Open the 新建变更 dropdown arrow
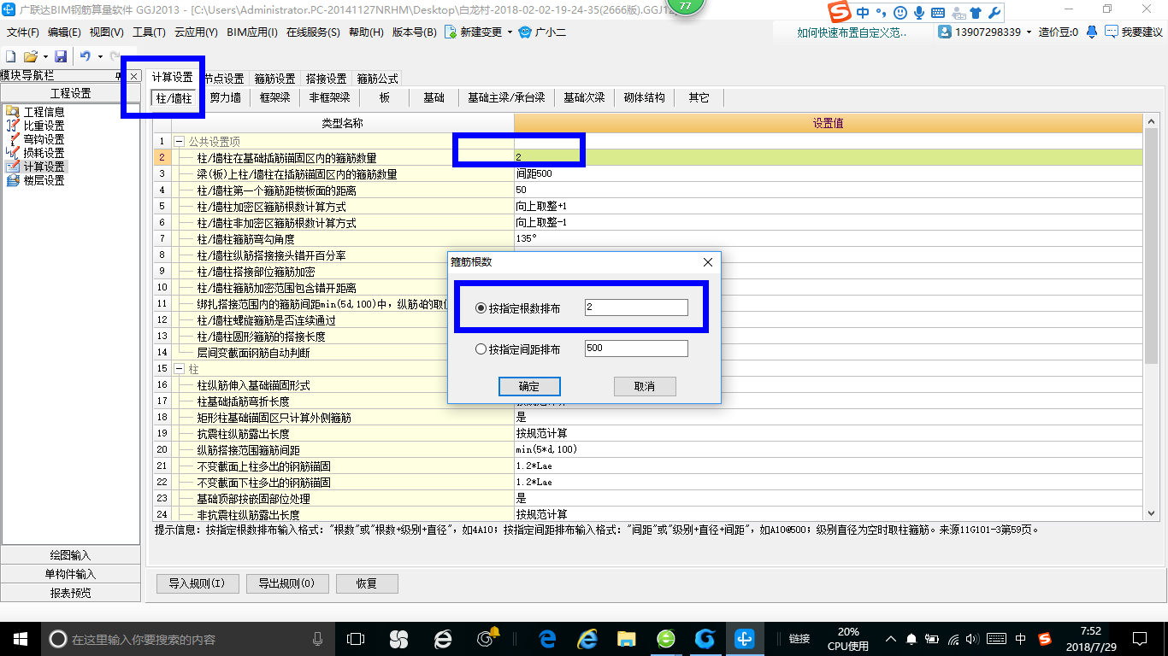The width and height of the screenshot is (1168, 656). pyautogui.click(x=510, y=32)
